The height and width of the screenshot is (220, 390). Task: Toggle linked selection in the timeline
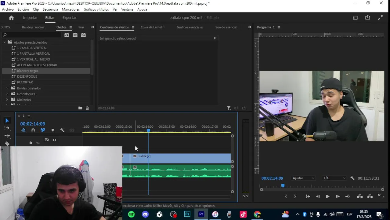pyautogui.click(x=43, y=130)
